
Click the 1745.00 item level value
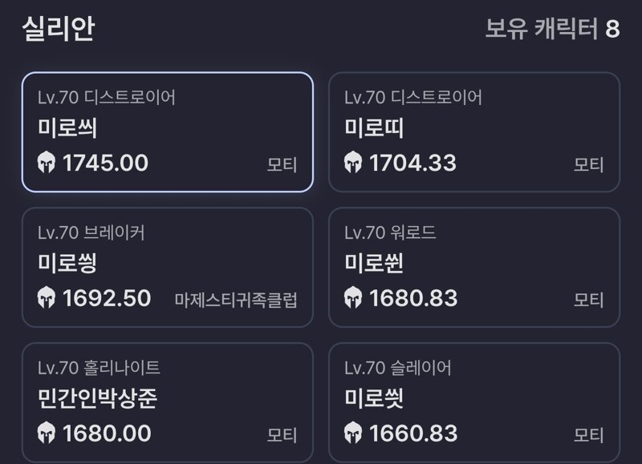(105, 163)
